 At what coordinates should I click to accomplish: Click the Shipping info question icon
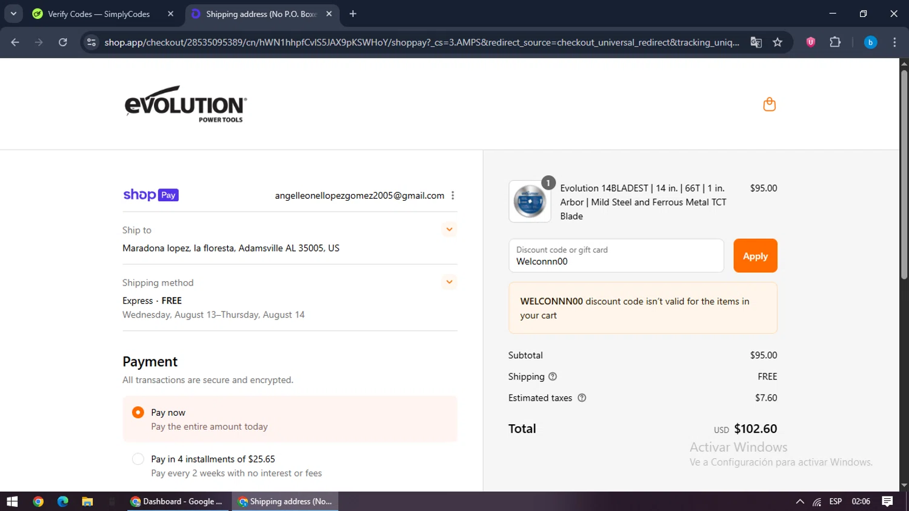tap(553, 376)
